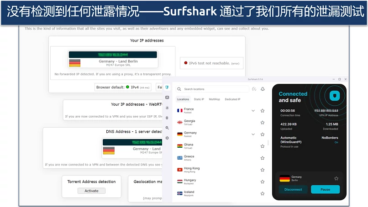This screenshot has width=368, height=207.
Task: Open the Antivirus bug icon in Surfshark sidebar
Action: pyautogui.click(x=167, y=118)
